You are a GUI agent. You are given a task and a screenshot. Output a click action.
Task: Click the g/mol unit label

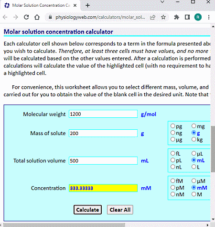[149, 114]
